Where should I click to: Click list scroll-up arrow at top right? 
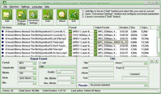[158, 27]
